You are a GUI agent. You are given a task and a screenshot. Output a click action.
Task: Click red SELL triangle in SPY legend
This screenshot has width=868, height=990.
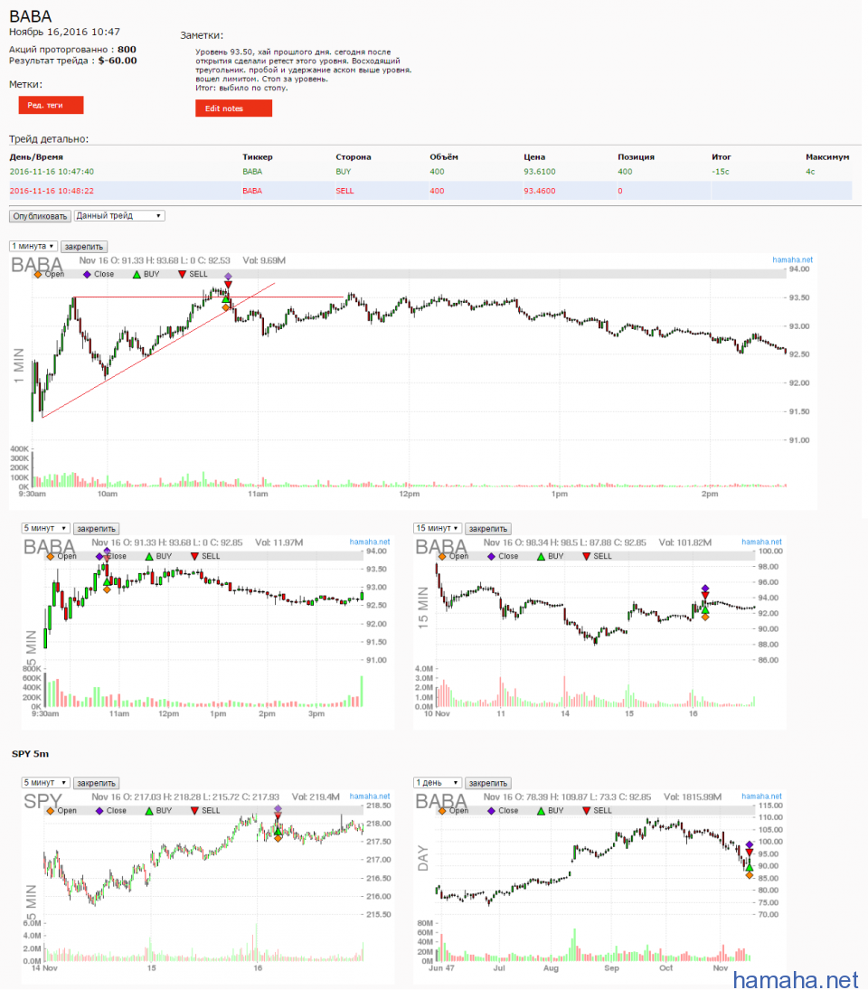pos(194,811)
